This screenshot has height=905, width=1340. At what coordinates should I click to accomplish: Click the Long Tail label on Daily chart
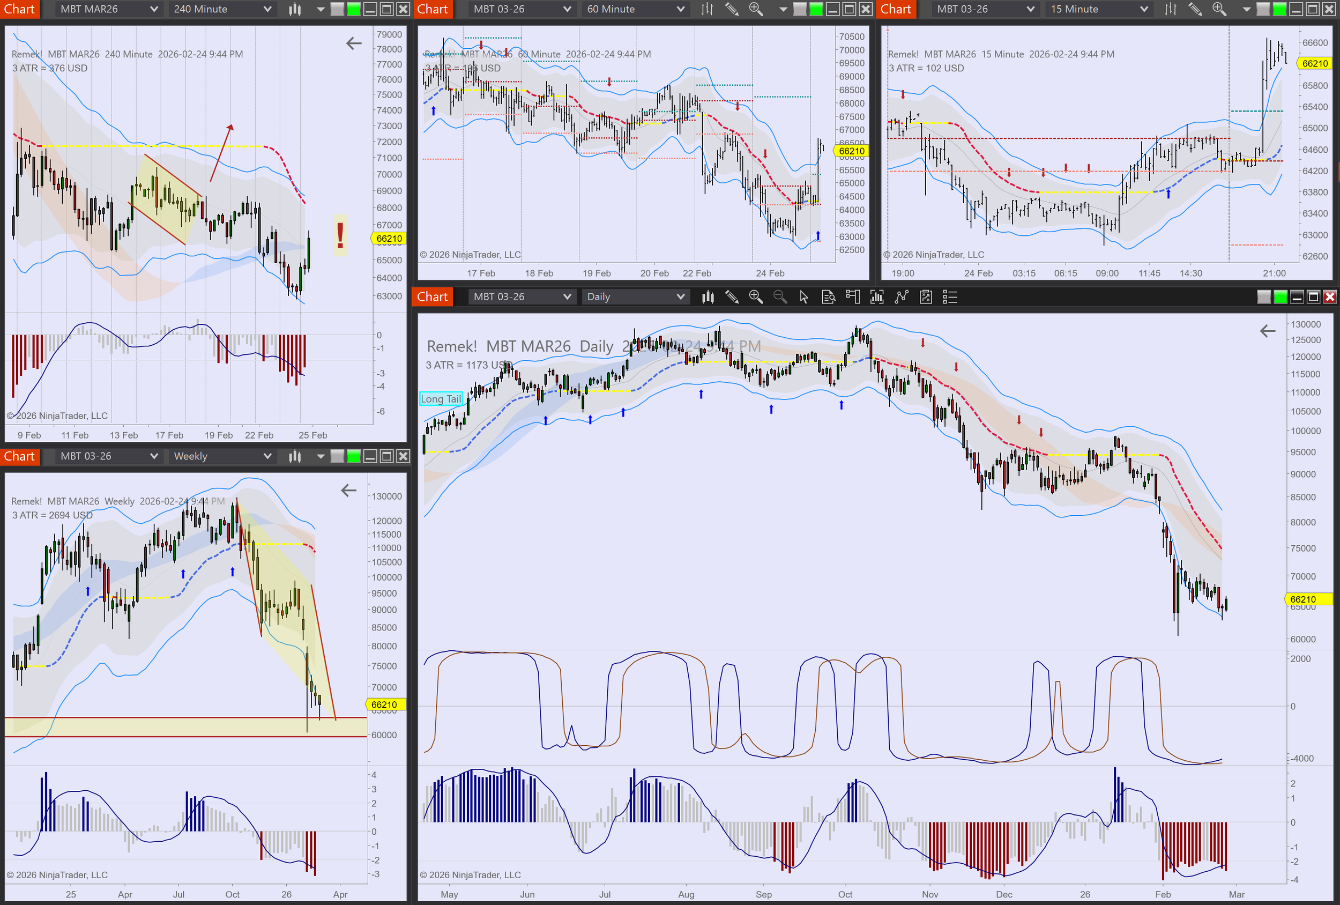tap(441, 398)
